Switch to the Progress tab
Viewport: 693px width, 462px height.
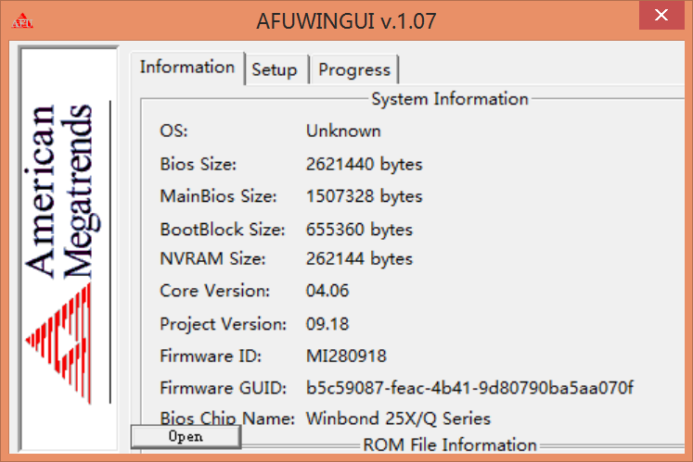[x=354, y=69]
